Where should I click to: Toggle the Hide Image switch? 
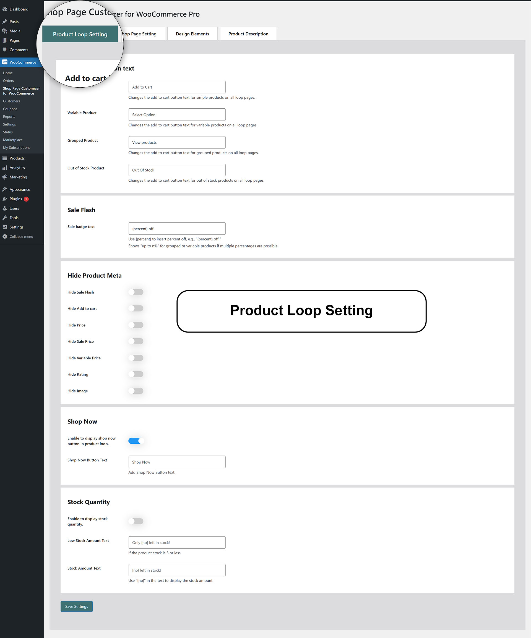[136, 391]
